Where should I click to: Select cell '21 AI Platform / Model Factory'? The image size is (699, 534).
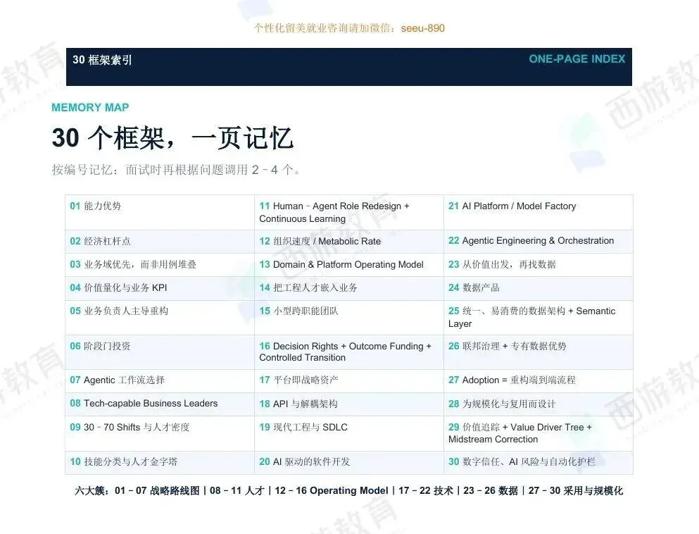pos(539,212)
